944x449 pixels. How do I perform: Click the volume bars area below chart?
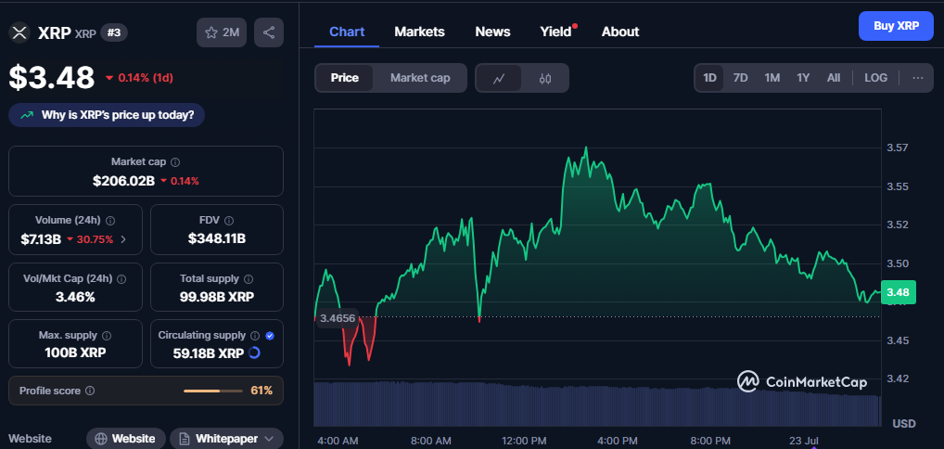pyautogui.click(x=597, y=404)
